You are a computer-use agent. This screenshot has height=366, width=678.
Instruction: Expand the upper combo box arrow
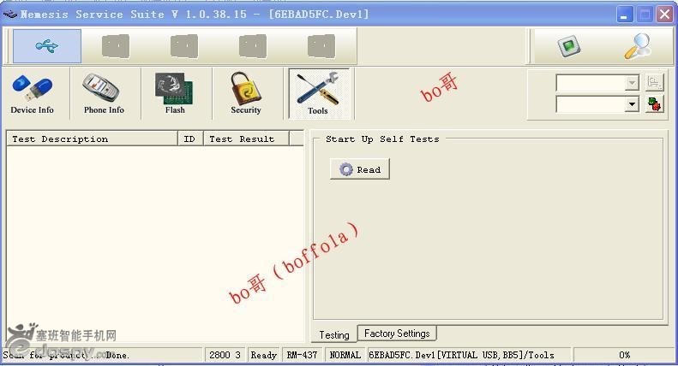[x=633, y=82]
